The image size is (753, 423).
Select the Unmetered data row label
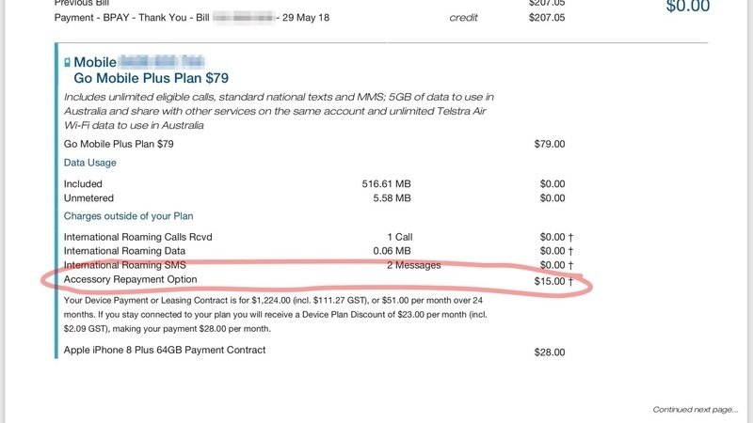[x=89, y=198]
